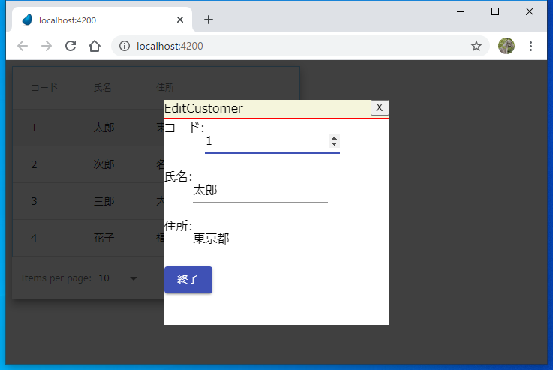The width and height of the screenshot is (553, 370).
Task: Click the 氏名 input field
Action: pyautogui.click(x=260, y=191)
